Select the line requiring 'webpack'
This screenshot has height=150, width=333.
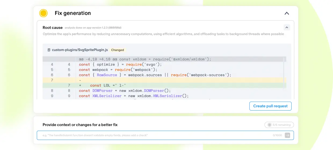tap(164, 70)
